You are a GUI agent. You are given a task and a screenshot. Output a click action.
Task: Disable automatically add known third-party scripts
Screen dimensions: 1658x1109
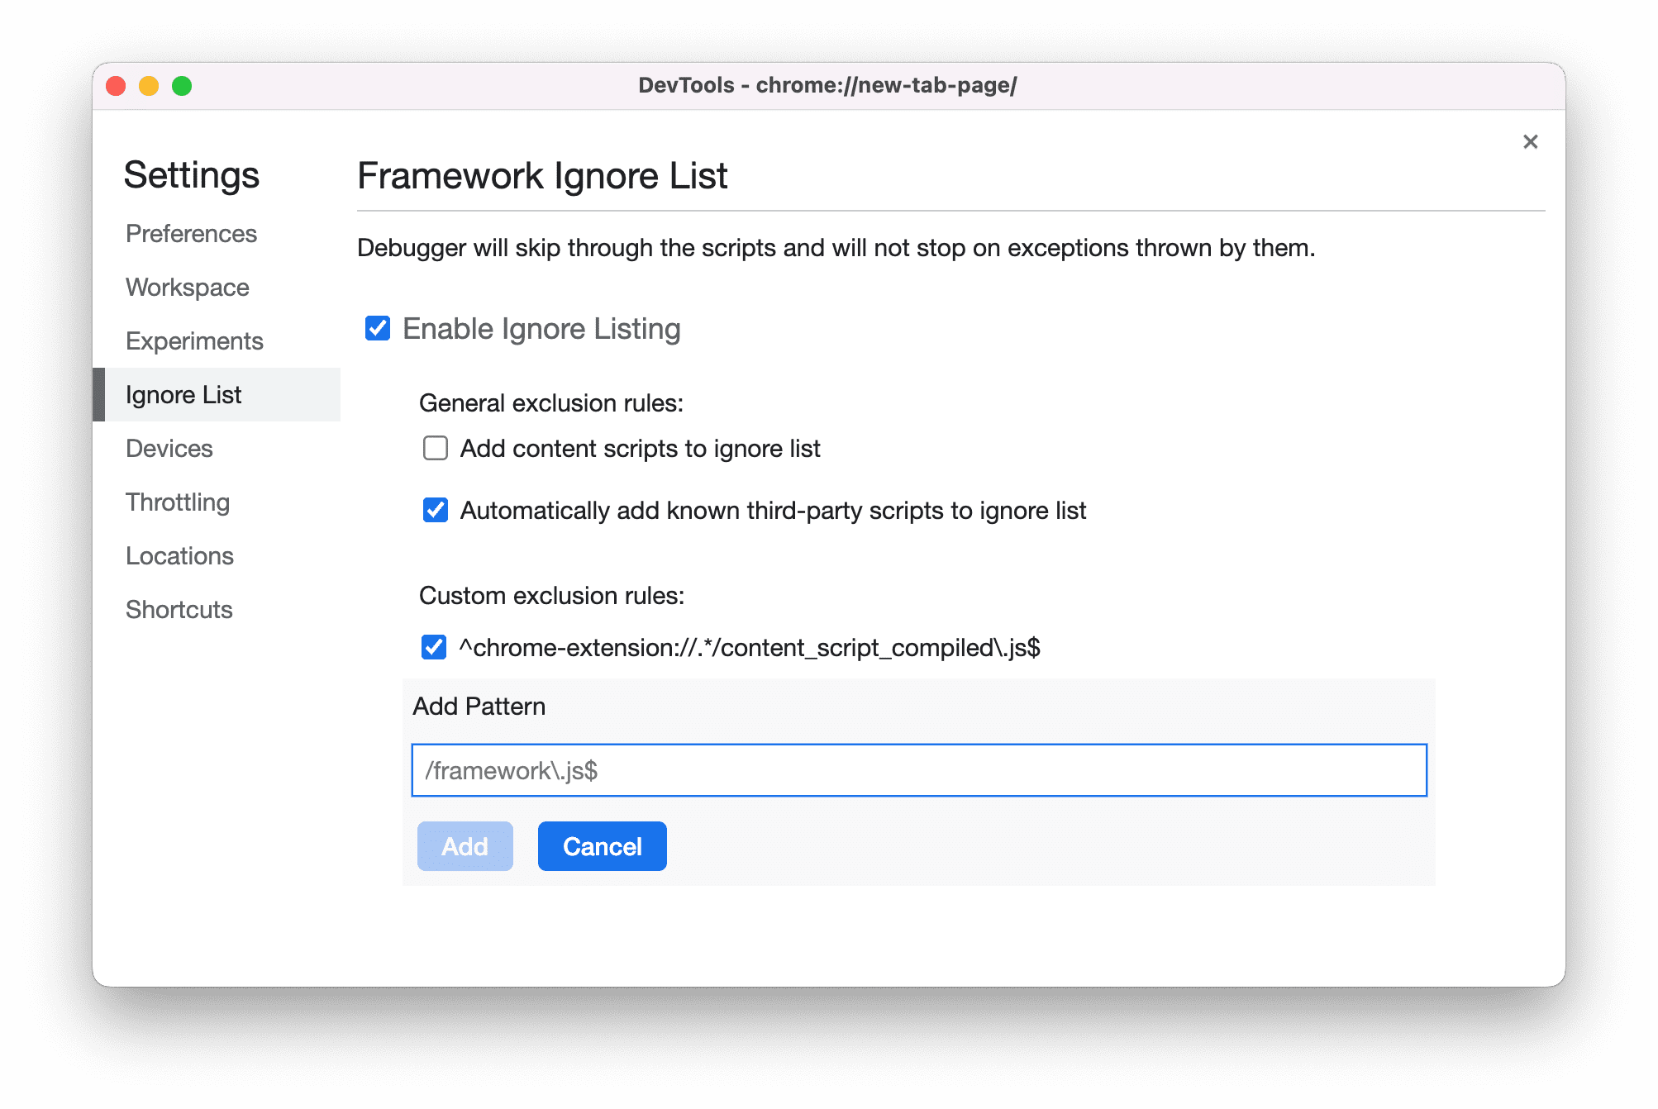[434, 512]
